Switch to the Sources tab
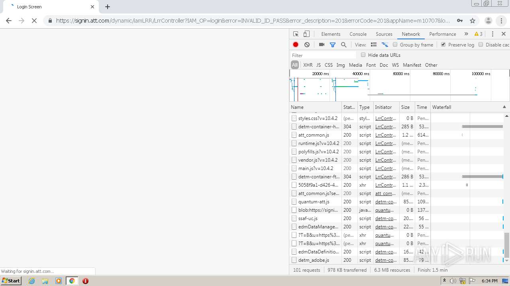This screenshot has height=286, width=510. 384,34
